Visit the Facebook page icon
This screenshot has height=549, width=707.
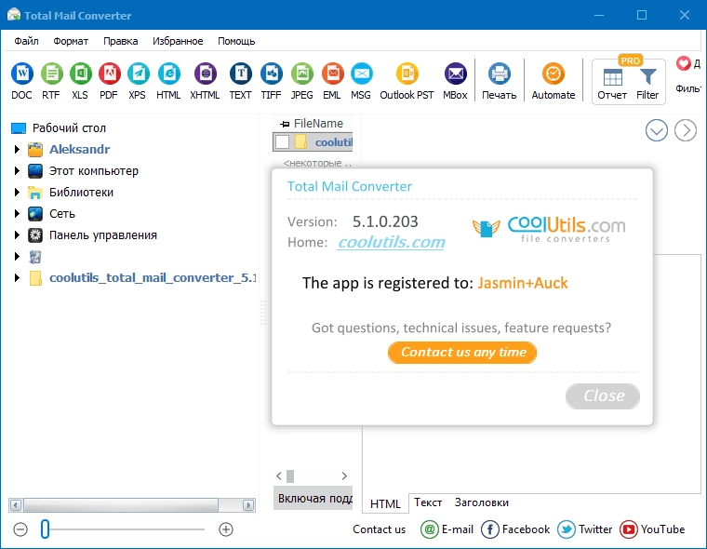(489, 529)
